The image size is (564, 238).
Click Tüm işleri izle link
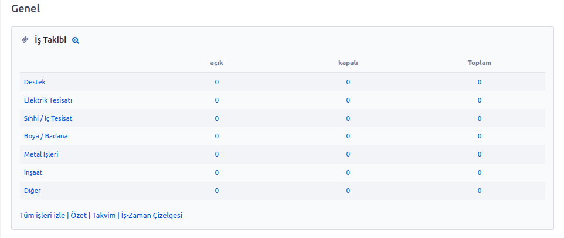(x=42, y=216)
